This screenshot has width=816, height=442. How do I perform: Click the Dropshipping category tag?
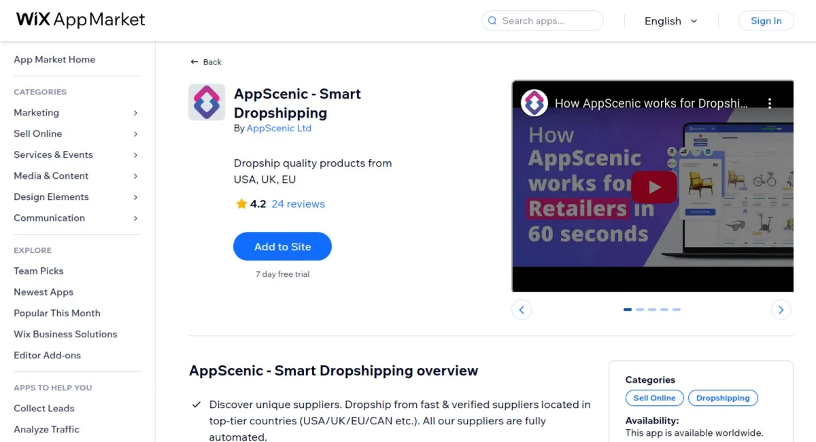tap(723, 398)
